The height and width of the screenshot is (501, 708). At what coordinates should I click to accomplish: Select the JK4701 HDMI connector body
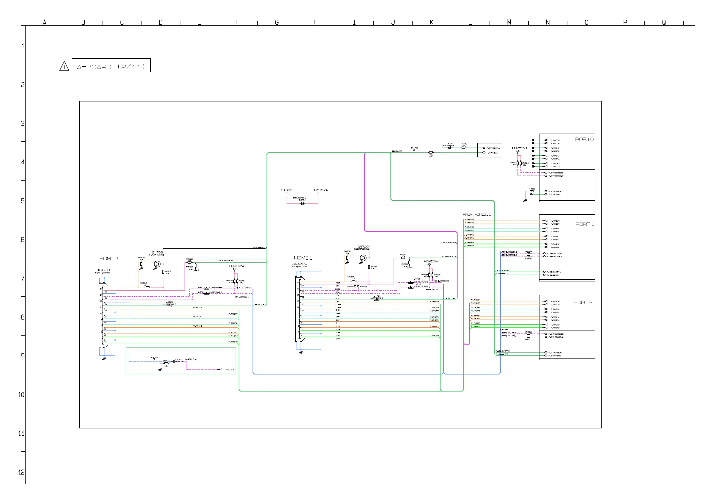[x=103, y=315]
